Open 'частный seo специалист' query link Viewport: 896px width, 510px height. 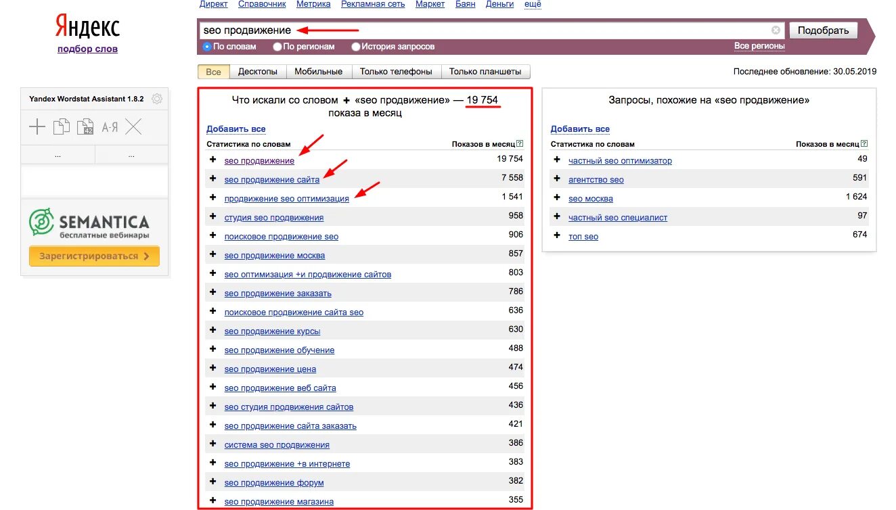point(618,218)
